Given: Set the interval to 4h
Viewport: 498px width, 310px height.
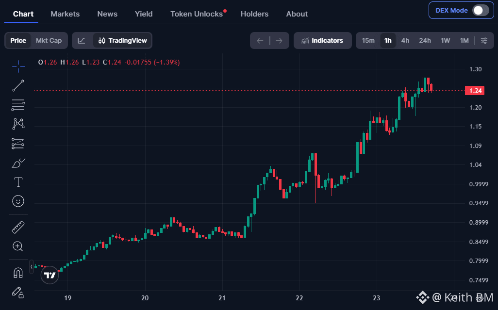Looking at the screenshot, I should (405, 41).
